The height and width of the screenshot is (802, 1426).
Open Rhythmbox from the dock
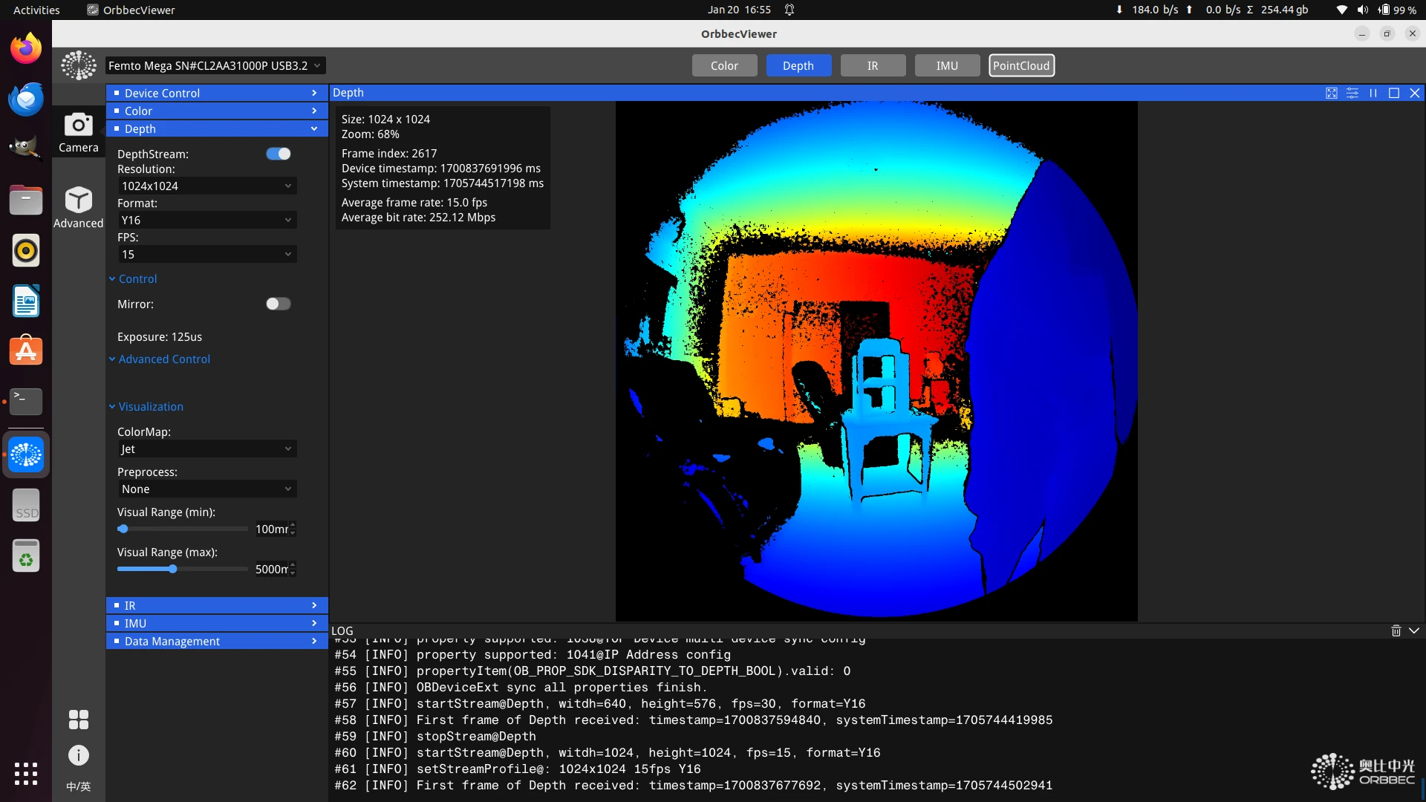[26, 250]
